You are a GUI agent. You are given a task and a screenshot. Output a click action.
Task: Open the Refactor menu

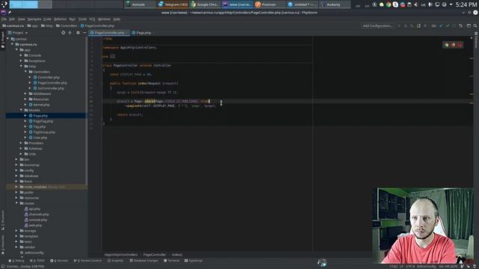coord(60,19)
